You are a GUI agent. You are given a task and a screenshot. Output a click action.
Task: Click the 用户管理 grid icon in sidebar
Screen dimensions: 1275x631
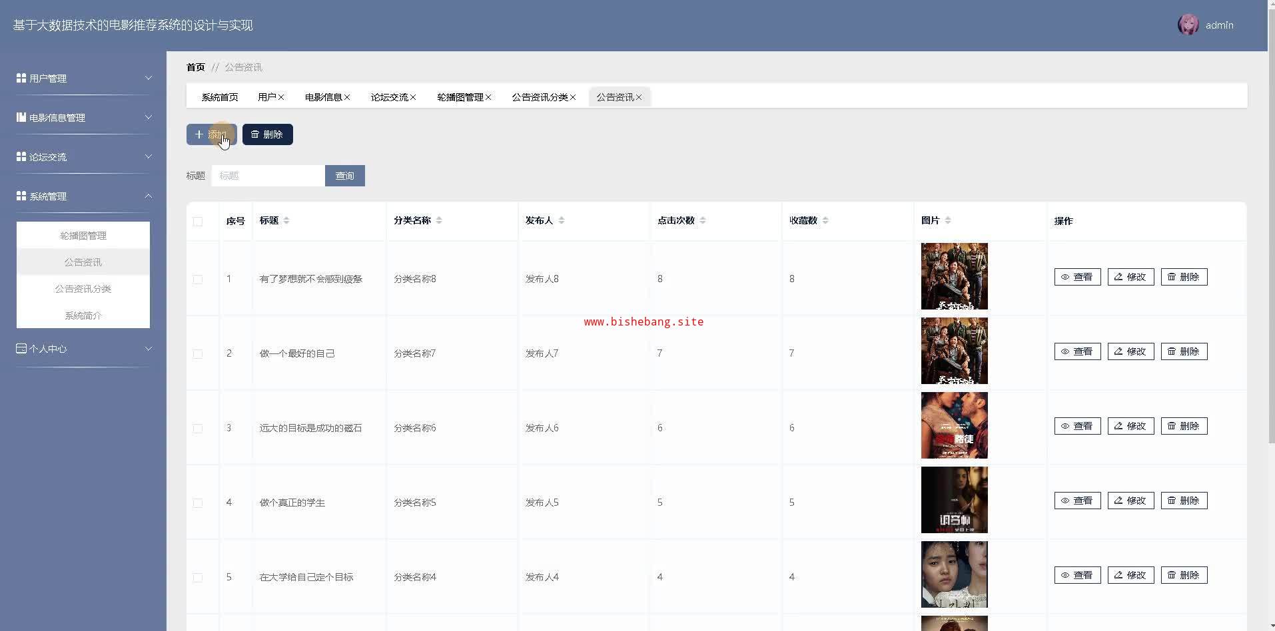(21, 79)
